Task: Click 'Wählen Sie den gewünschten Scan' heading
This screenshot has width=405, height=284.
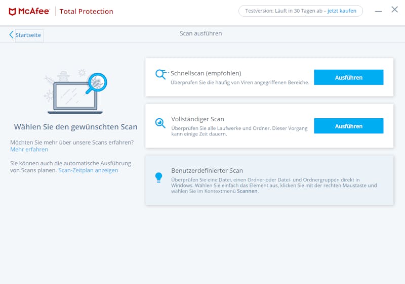Action: coord(75,127)
